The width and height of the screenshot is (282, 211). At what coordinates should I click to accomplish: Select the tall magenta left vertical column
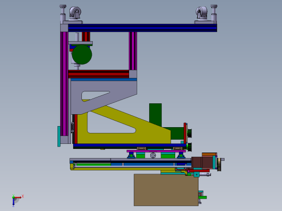64,84
